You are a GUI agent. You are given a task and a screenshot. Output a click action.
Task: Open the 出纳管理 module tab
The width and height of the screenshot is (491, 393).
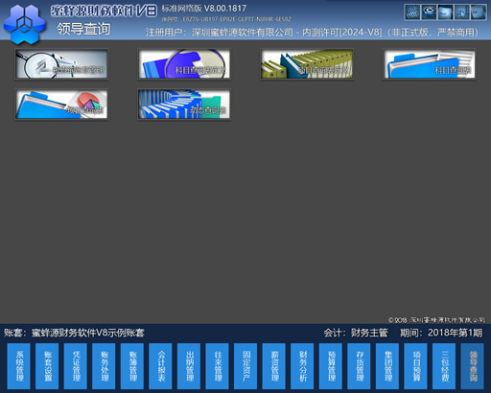(x=189, y=366)
